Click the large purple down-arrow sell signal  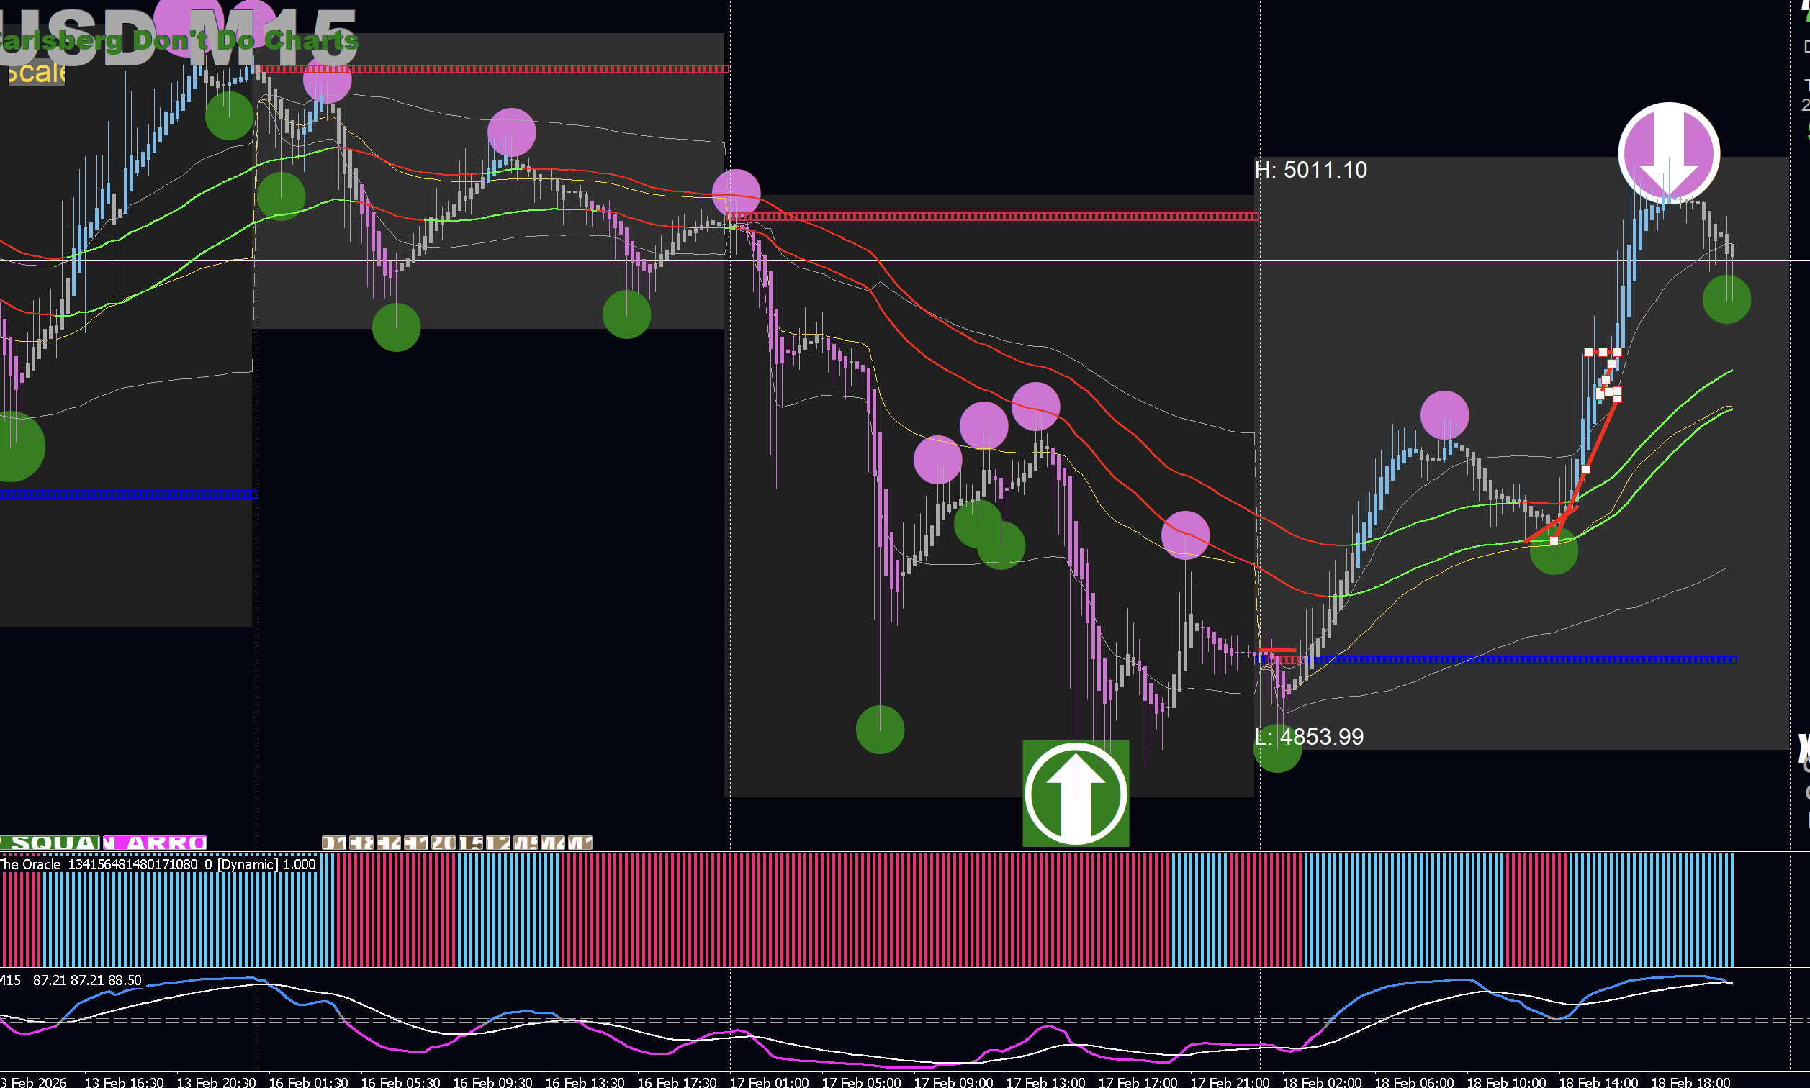point(1668,153)
